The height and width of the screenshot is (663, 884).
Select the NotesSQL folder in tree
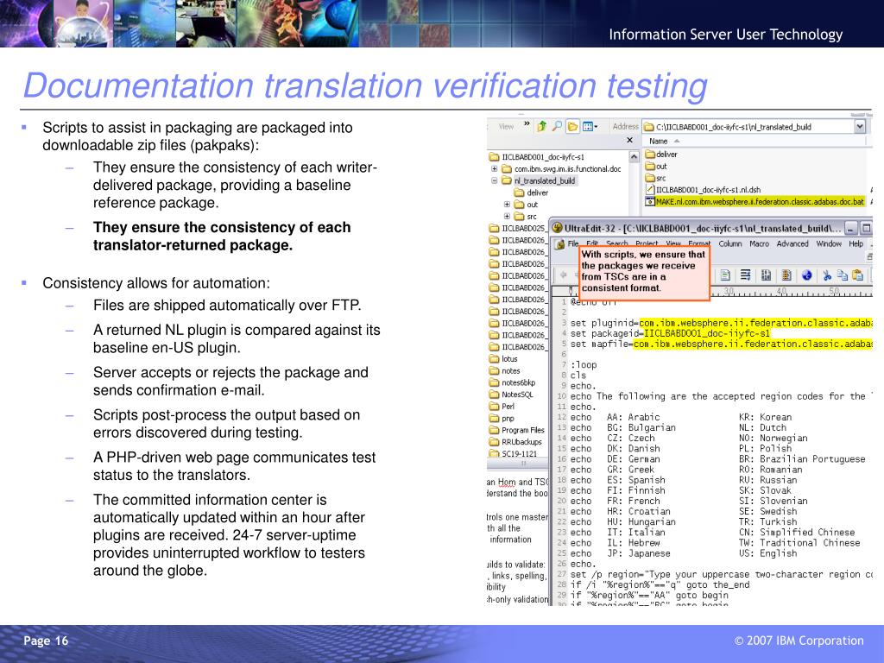tap(511, 394)
